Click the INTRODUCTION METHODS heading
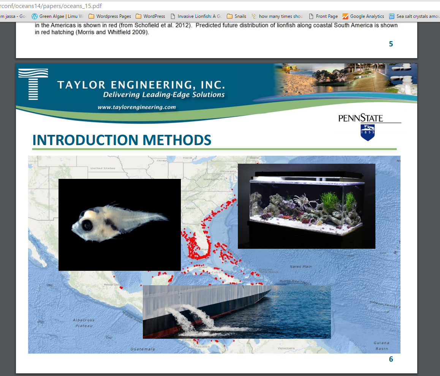Viewport: 440px width, 376px height. (x=122, y=140)
